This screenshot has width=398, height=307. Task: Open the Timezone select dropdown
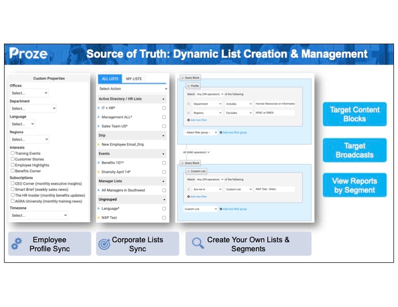pyautogui.click(x=39, y=215)
